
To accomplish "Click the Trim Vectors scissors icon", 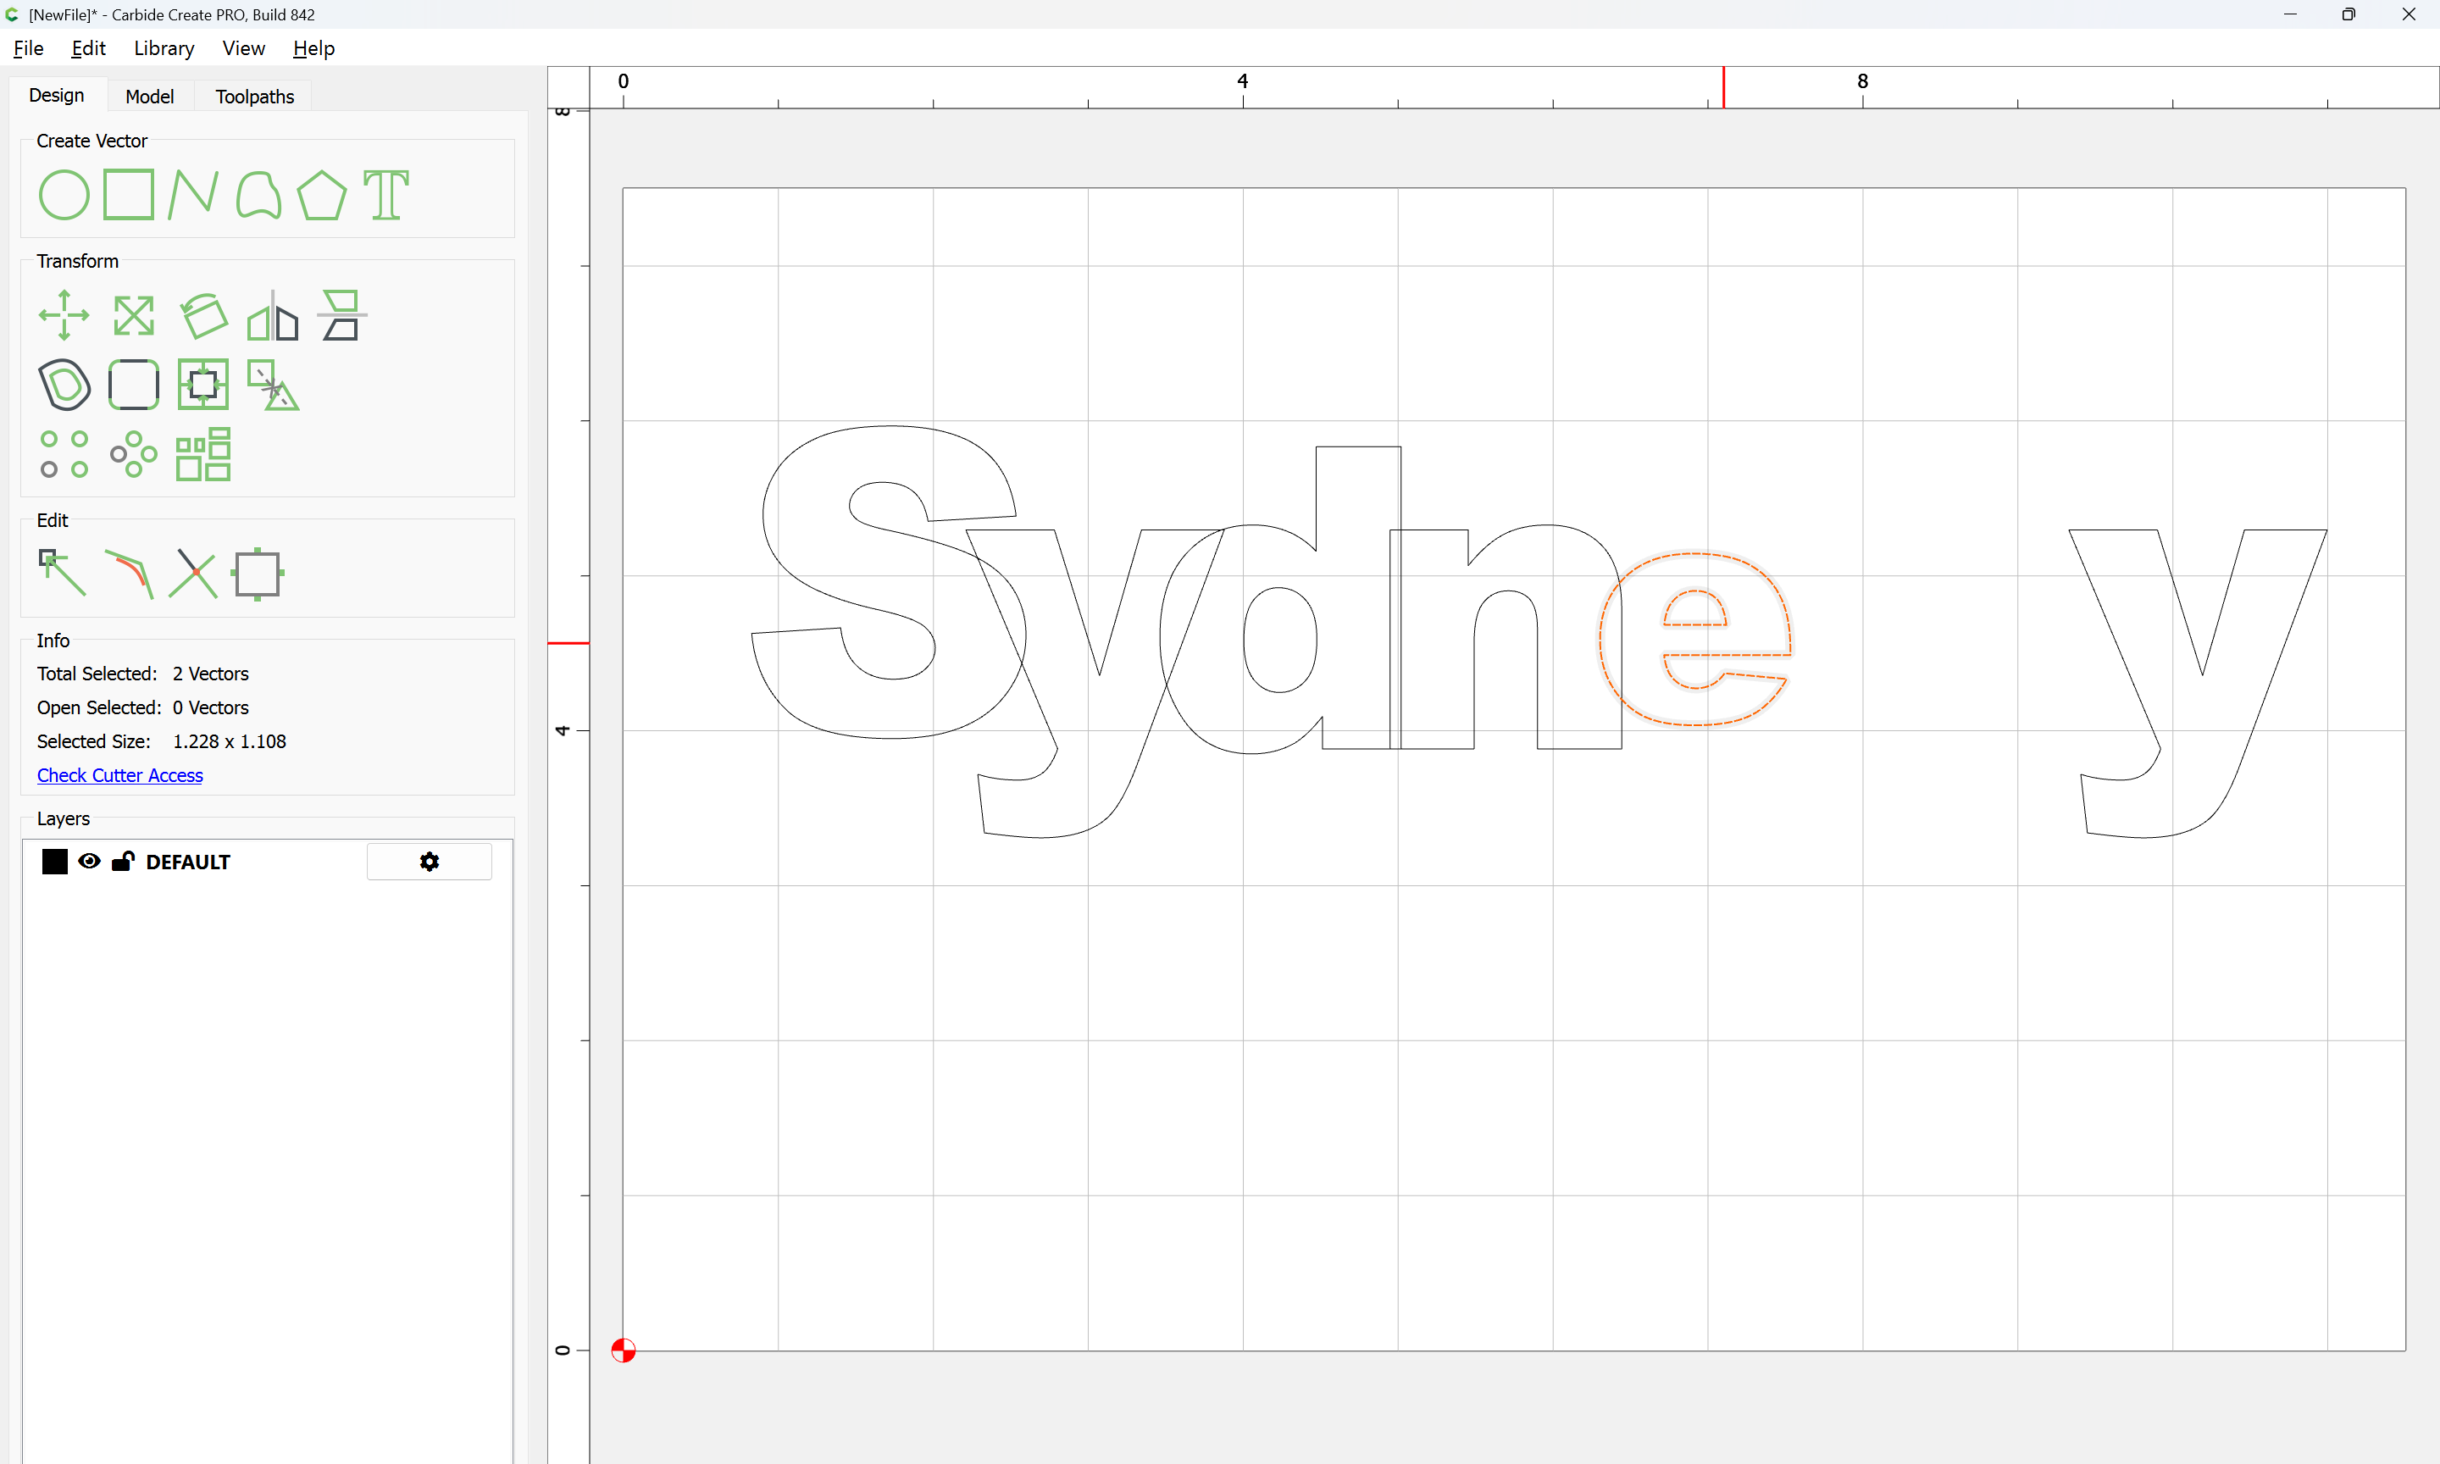I will pos(192,574).
